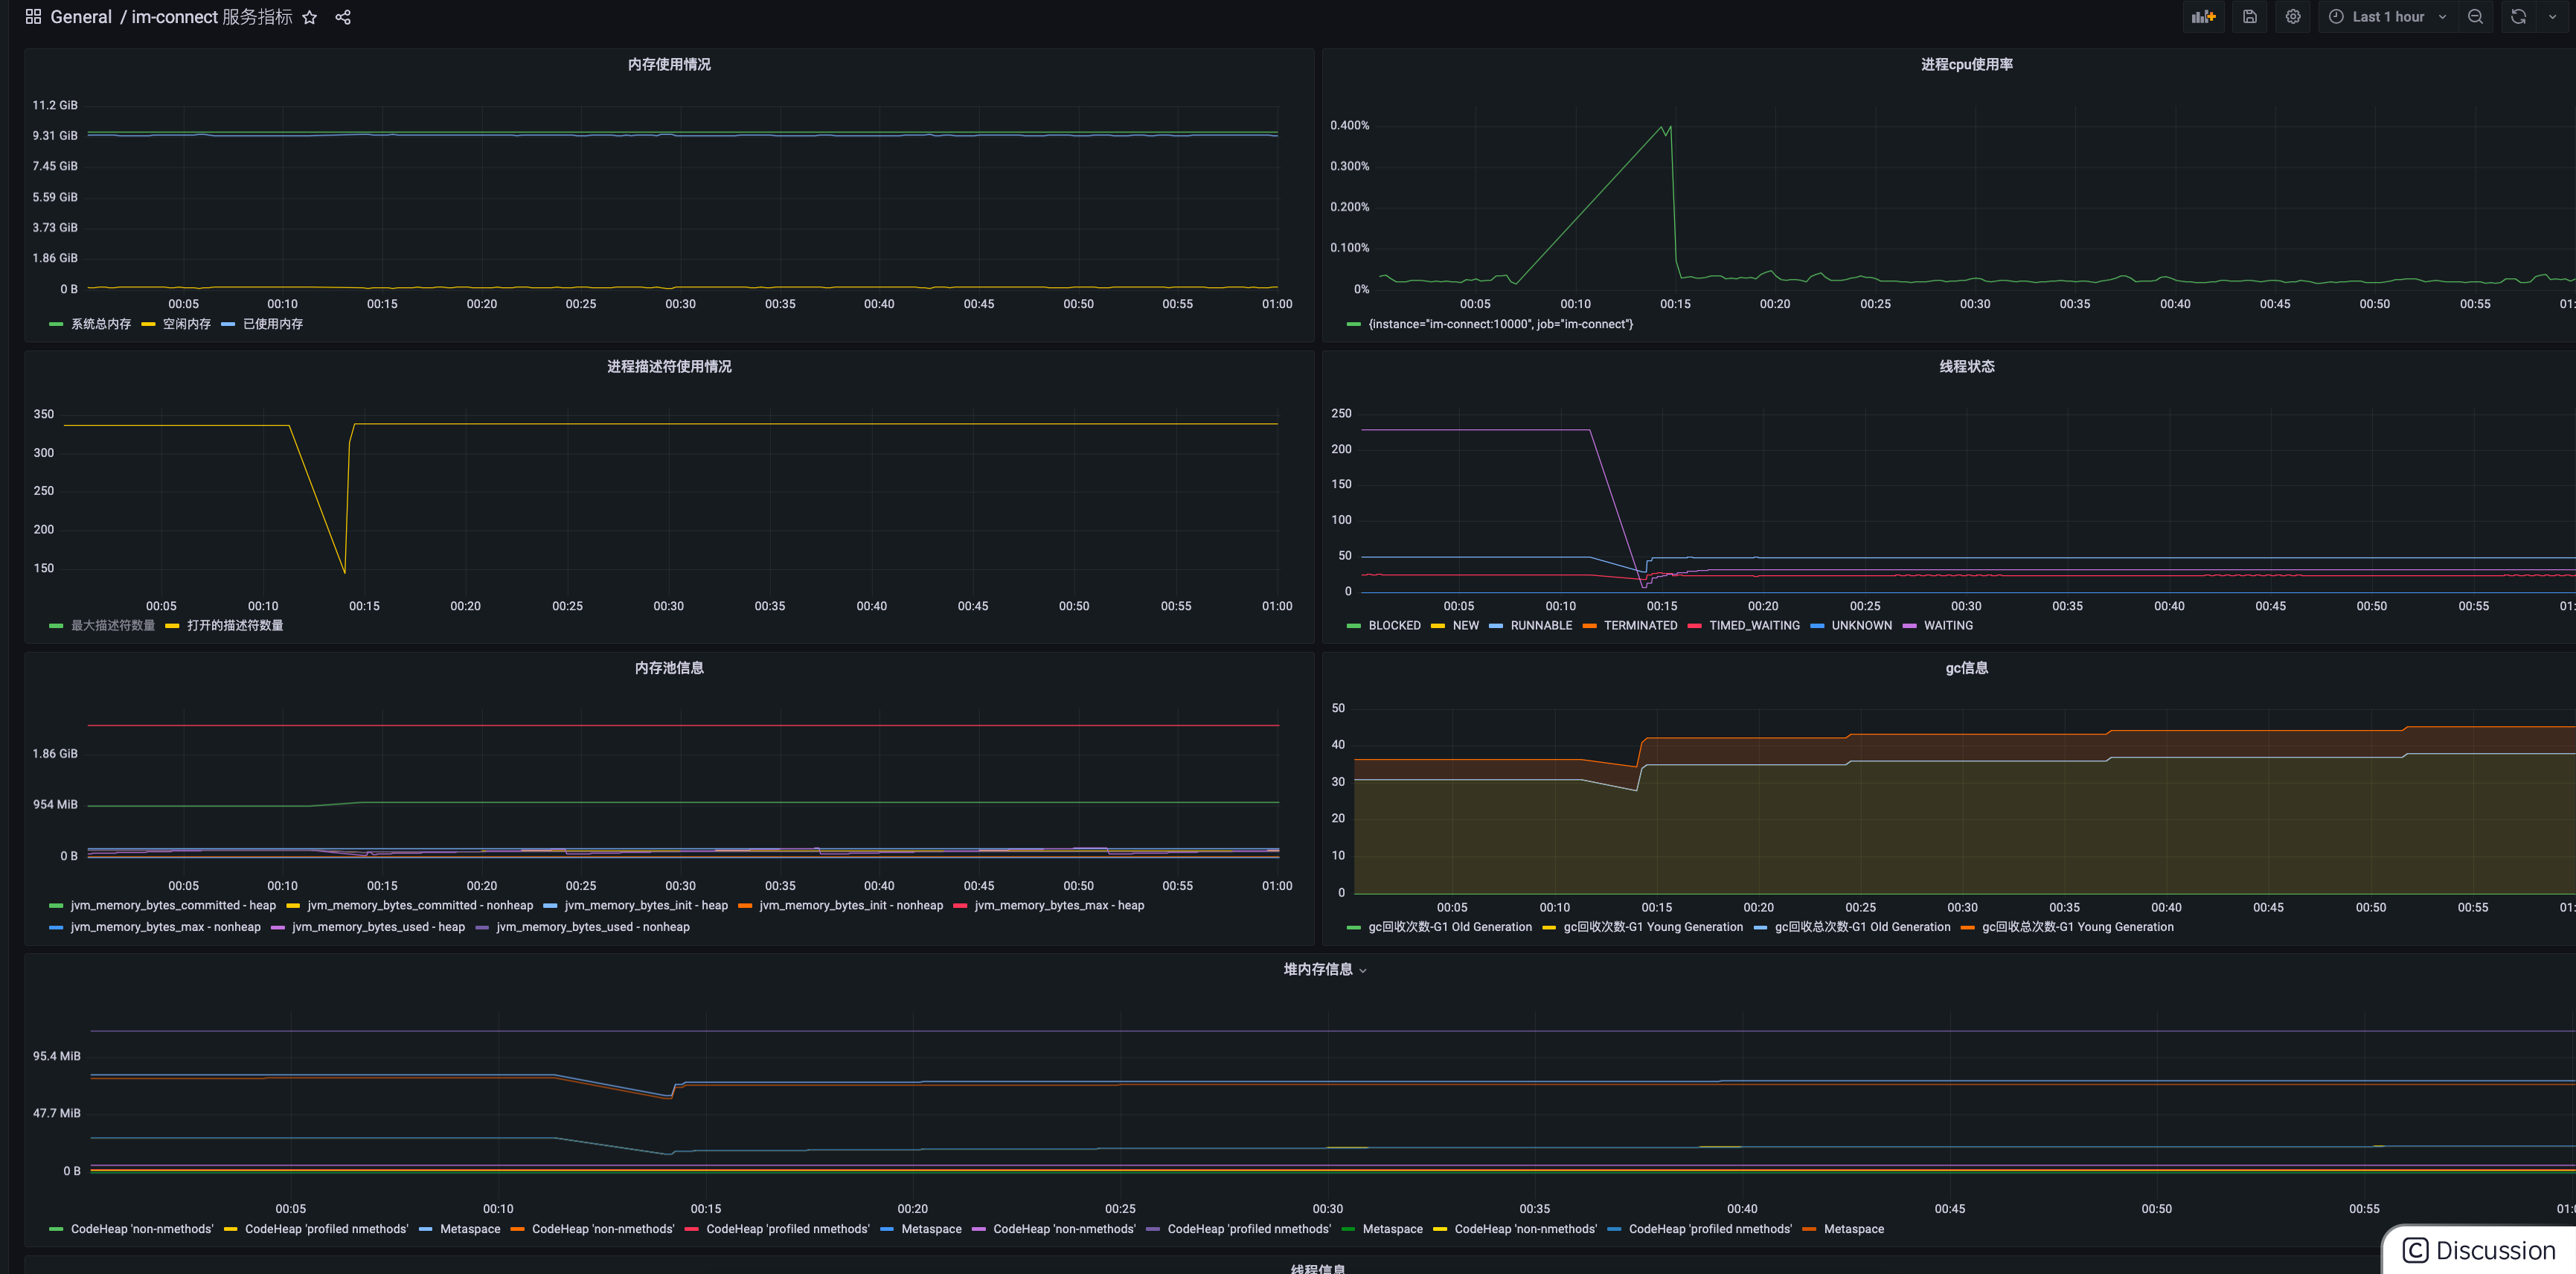Open the gc信息 panel title menu

[1966, 668]
